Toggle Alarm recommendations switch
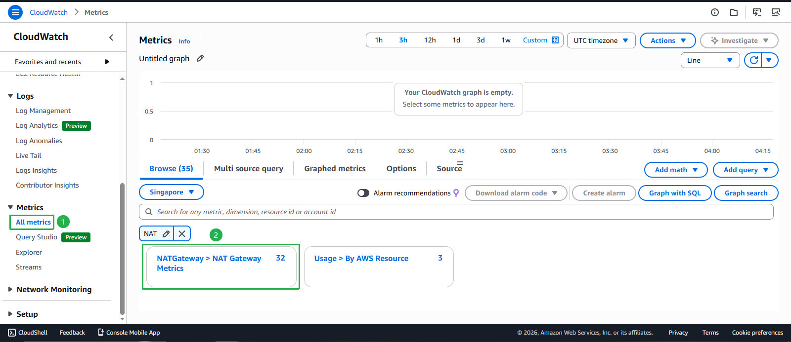The width and height of the screenshot is (791, 342). pos(363,193)
